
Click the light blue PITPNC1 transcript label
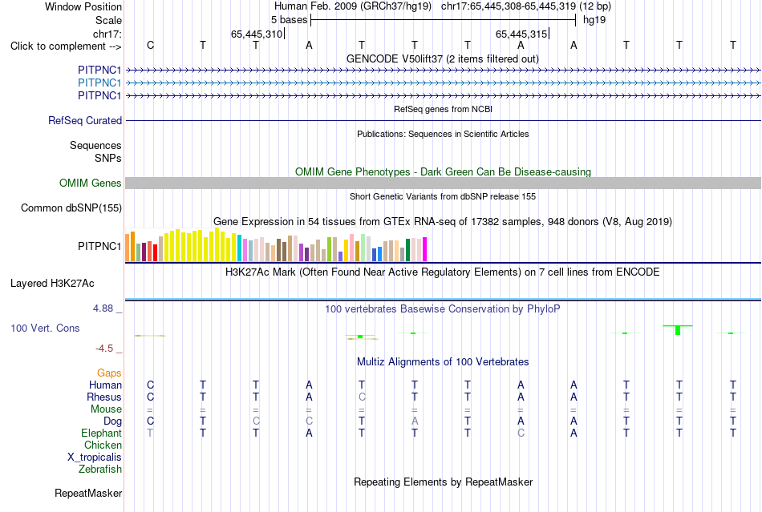click(x=99, y=83)
